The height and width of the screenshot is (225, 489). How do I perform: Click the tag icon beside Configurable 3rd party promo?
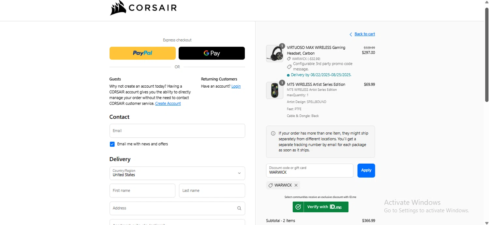(x=289, y=67)
